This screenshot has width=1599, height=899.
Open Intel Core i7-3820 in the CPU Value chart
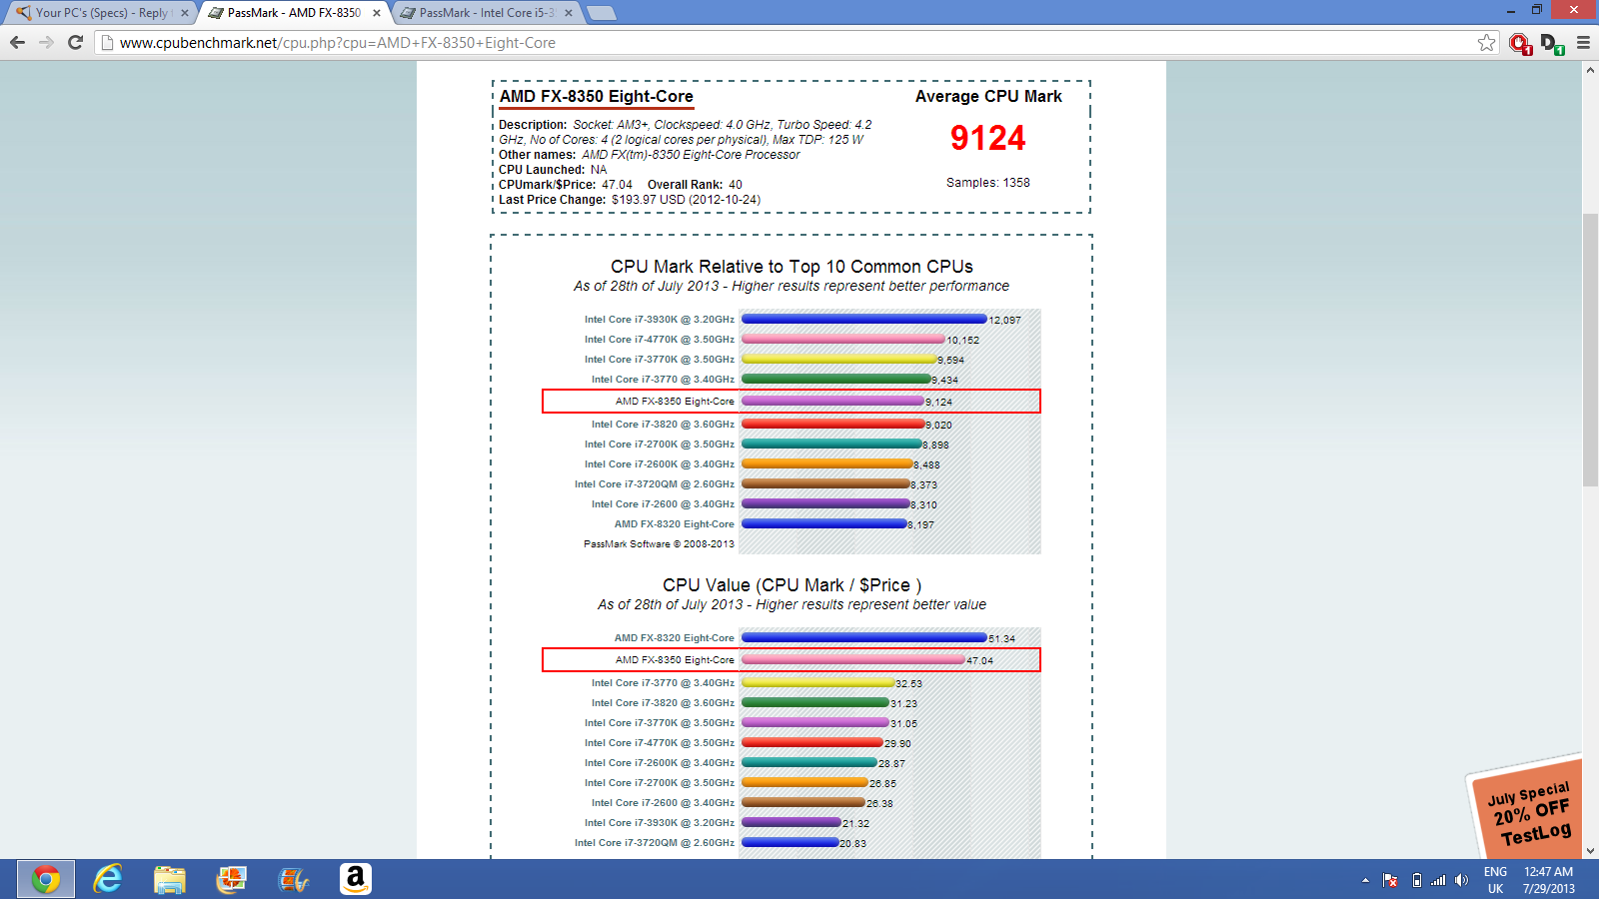click(x=663, y=703)
